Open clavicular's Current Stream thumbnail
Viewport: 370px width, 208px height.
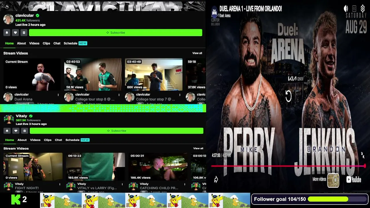pos(32,75)
